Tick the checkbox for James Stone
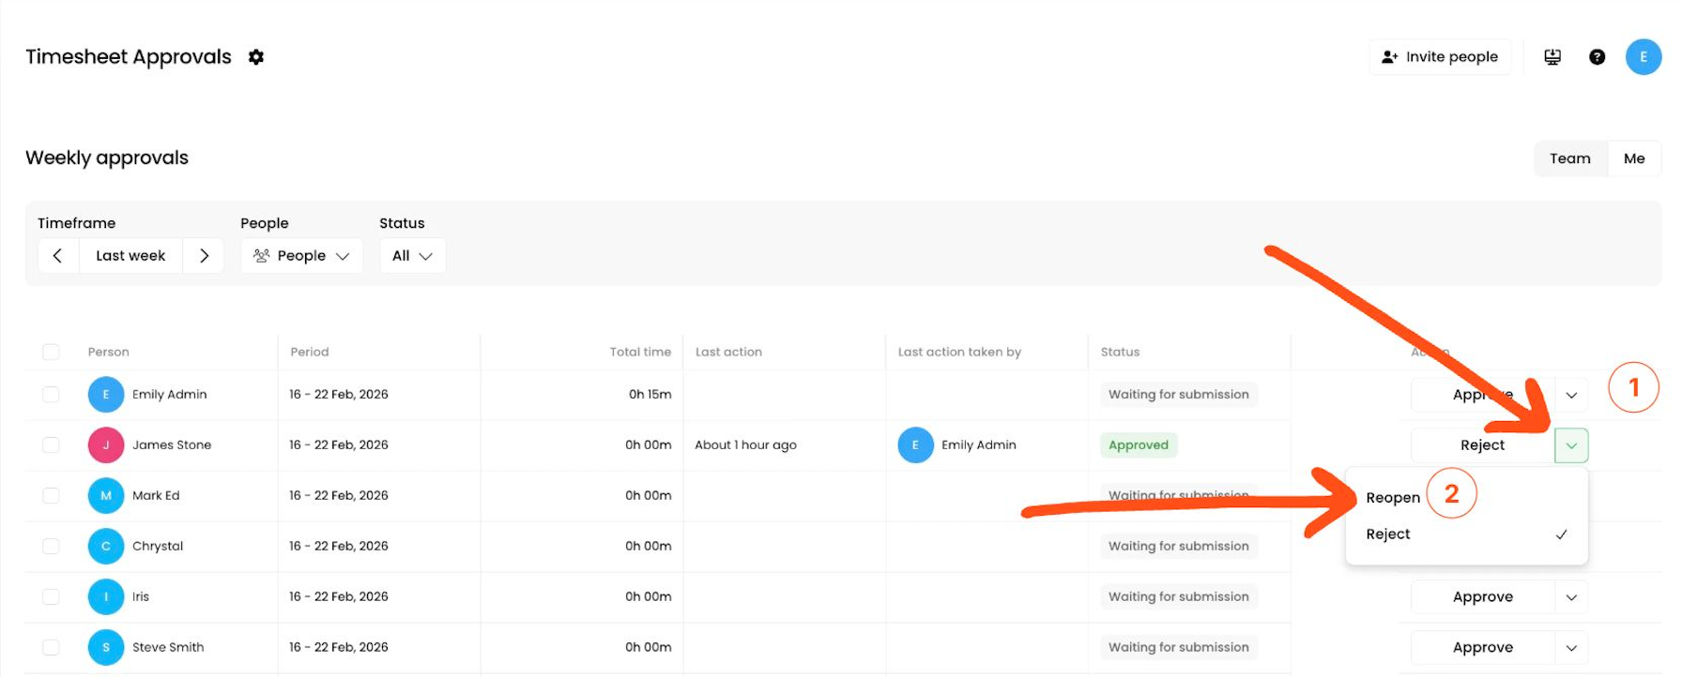This screenshot has width=1682, height=677. [x=51, y=445]
